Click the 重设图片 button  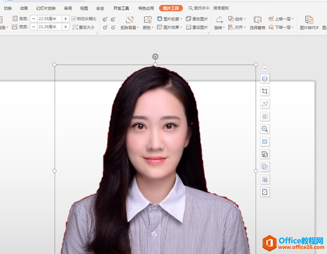pyautogui.click(x=197, y=27)
